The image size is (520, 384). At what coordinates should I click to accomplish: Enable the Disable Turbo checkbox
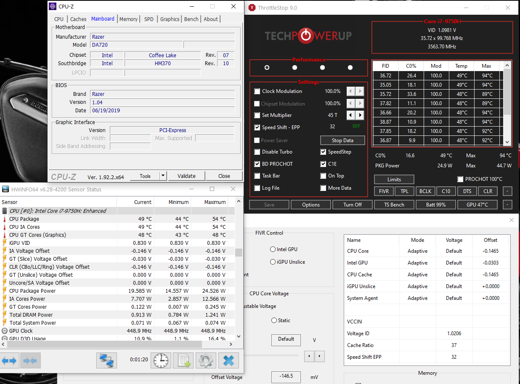click(x=257, y=152)
